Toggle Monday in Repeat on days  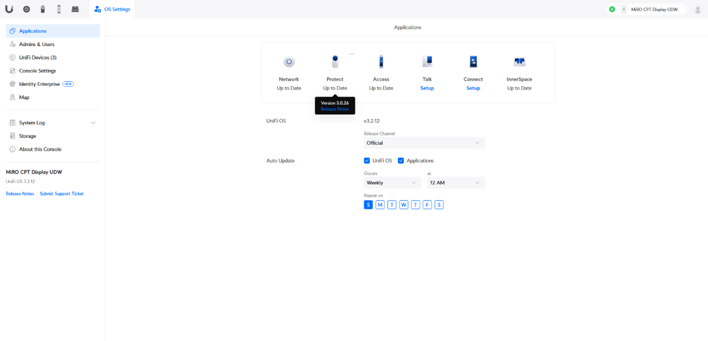point(380,205)
